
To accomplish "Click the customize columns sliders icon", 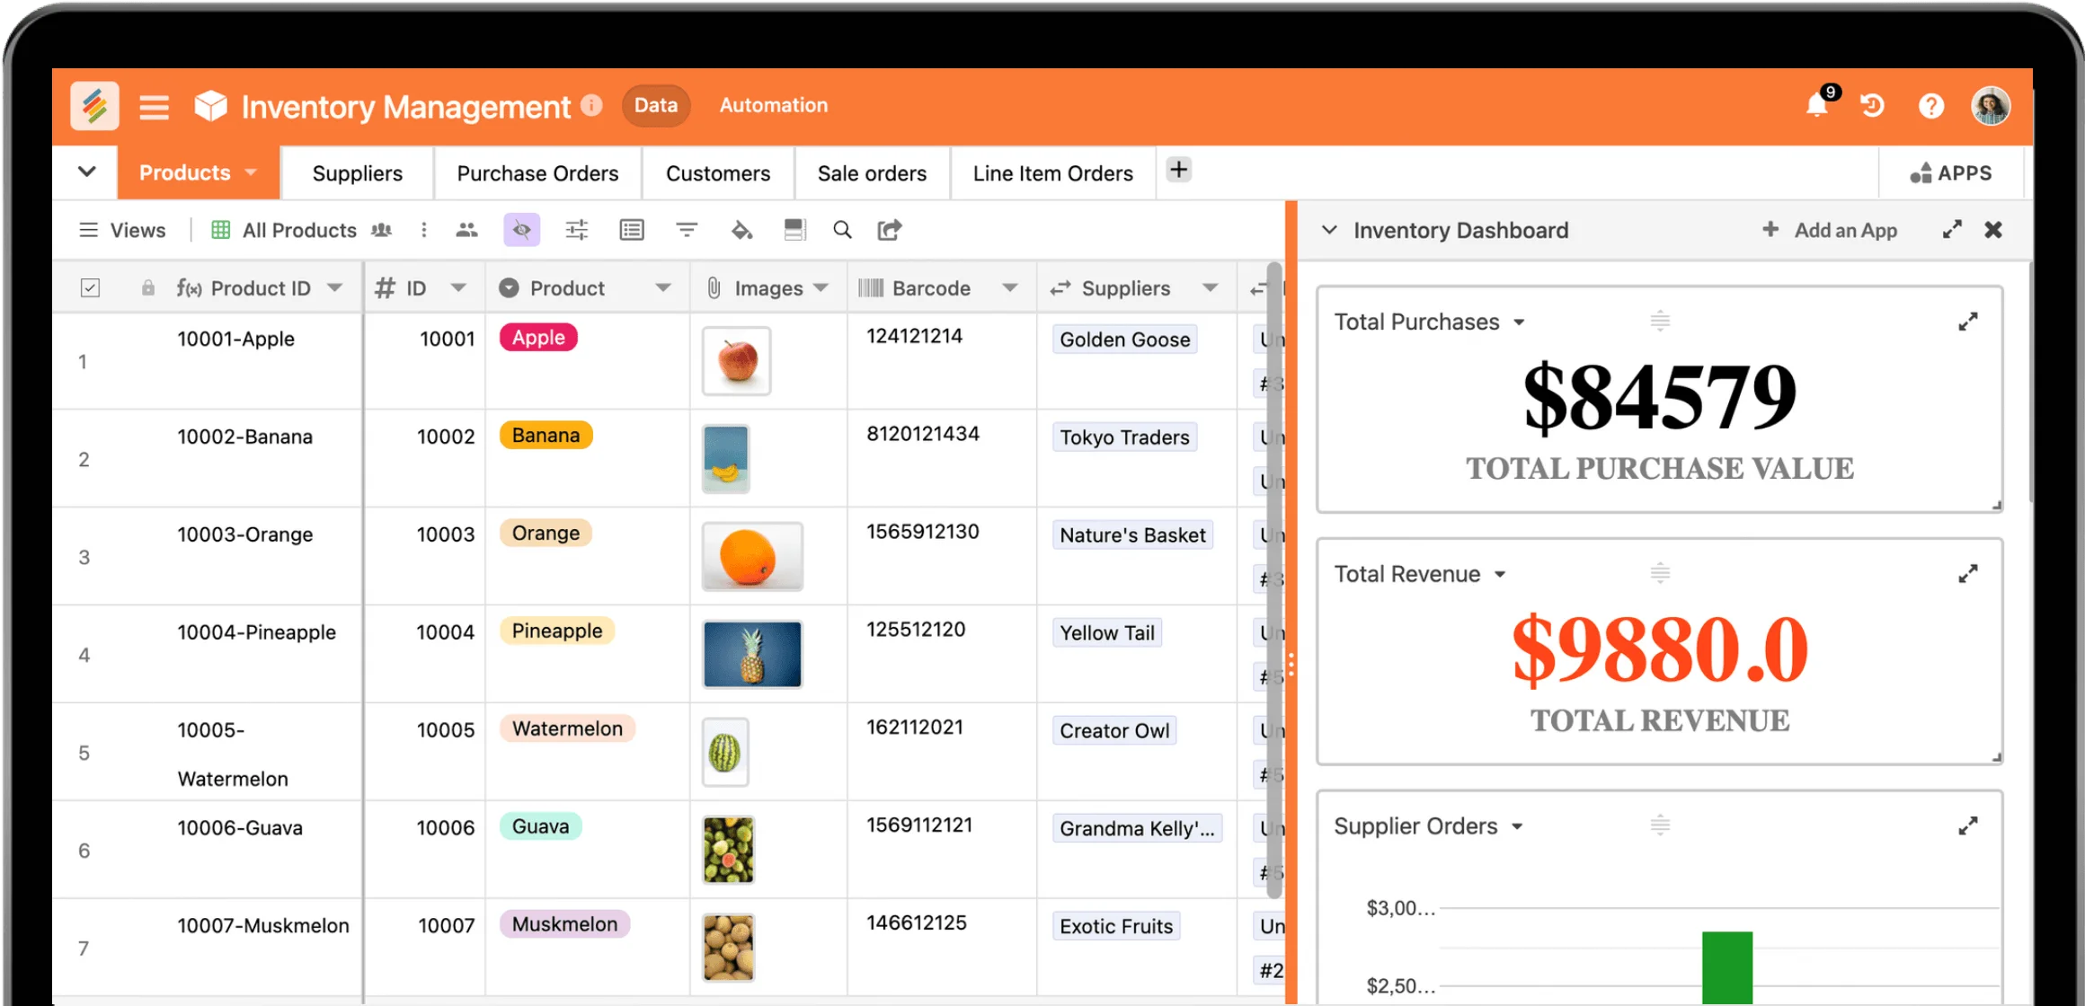I will coord(577,230).
